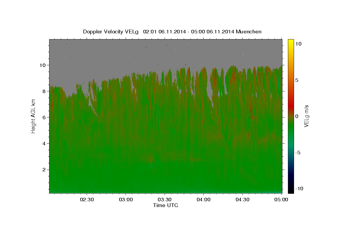
Task: Click the "Time UTC" axis label
Action: [x=165, y=205]
